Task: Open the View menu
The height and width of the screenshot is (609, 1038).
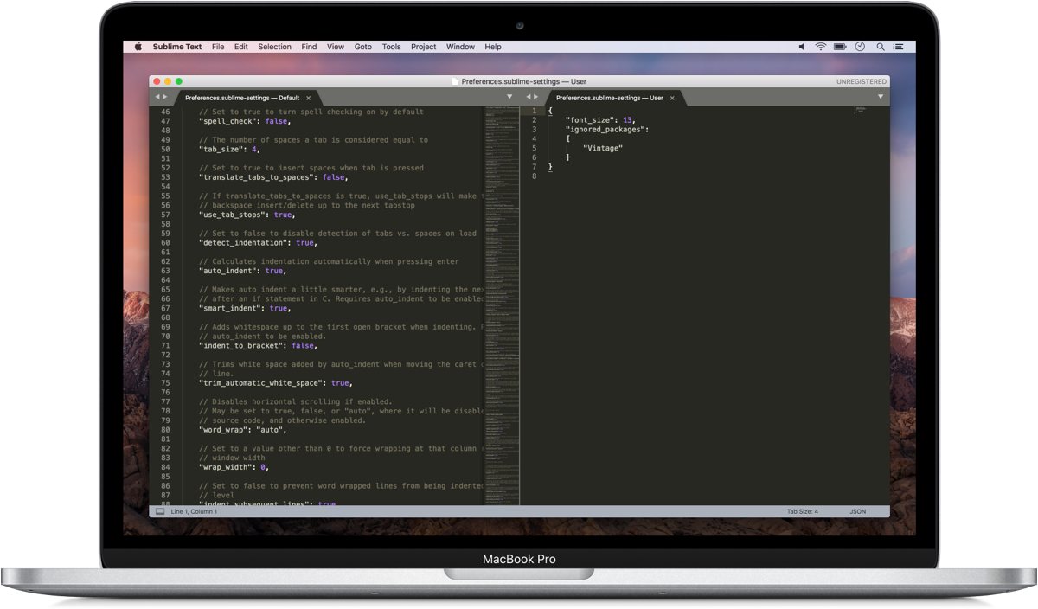Action: click(x=336, y=47)
